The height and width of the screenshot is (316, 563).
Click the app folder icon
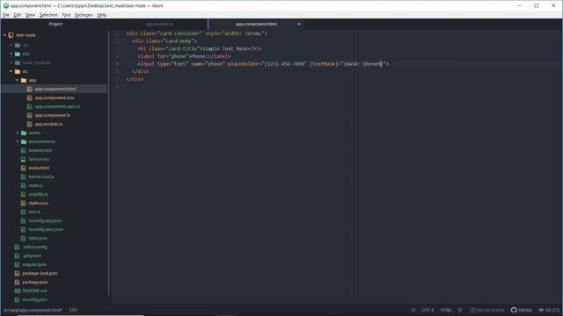click(x=24, y=80)
